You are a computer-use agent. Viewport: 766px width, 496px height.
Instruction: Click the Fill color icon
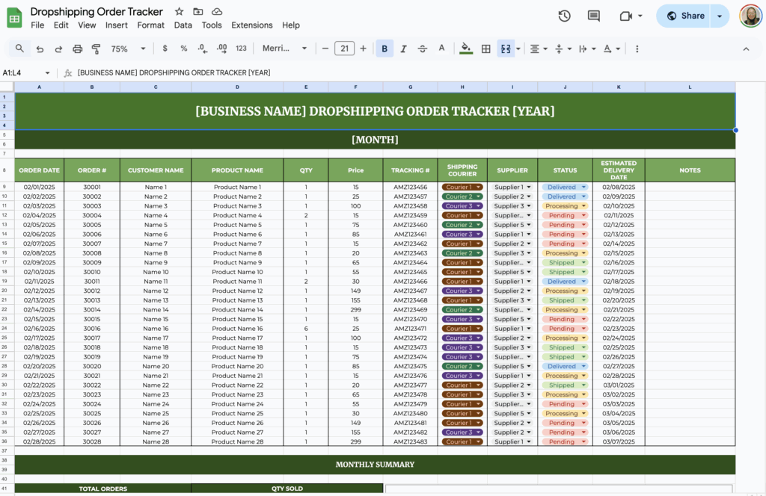[466, 48]
